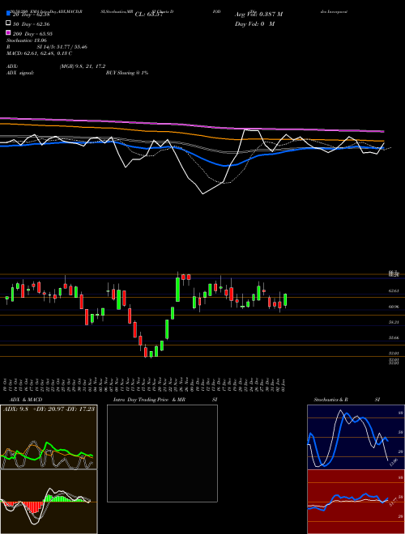Open the ADX line chart panel
Viewport: 405px width, 534px height.
coord(49,437)
